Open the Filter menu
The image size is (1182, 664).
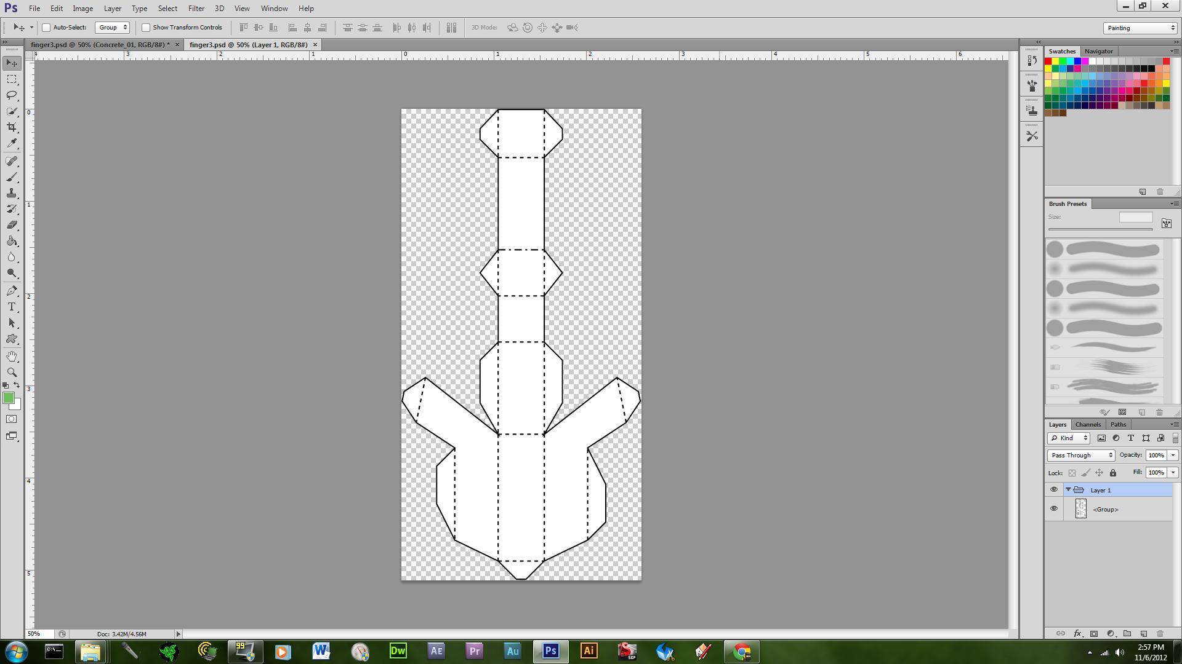tap(196, 9)
